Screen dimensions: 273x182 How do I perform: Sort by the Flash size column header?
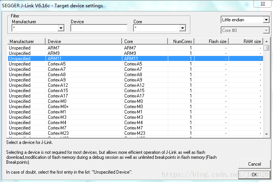[211, 42]
